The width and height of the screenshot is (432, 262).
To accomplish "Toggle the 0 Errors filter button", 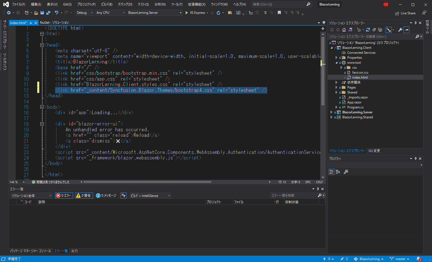I will pyautogui.click(x=64, y=196).
